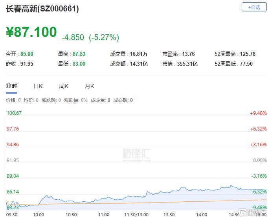The height and width of the screenshot is (219, 268).
Task: Click the current price ¥87.100
Action: point(31,32)
